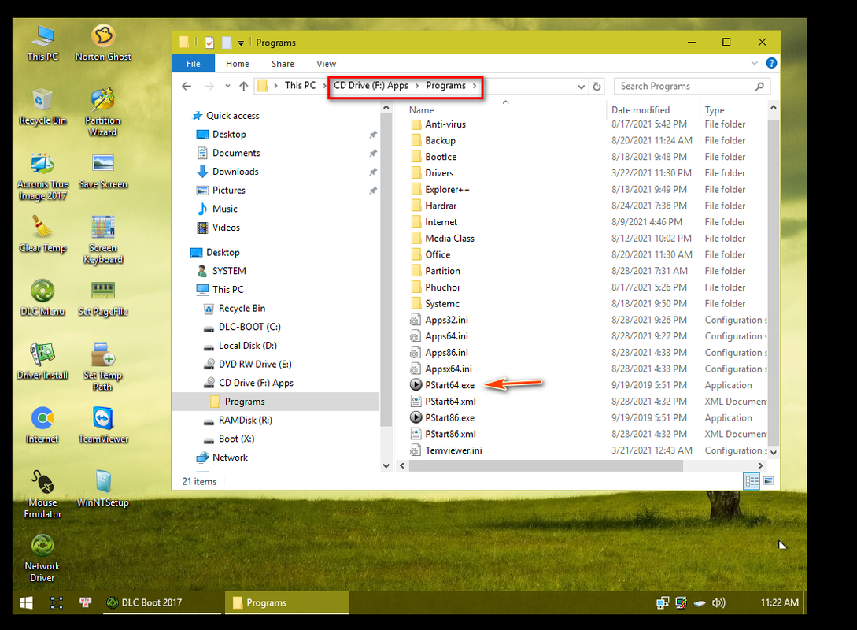Image resolution: width=857 pixels, height=630 pixels.
Task: Open the View ribbon tab
Action: click(x=326, y=64)
